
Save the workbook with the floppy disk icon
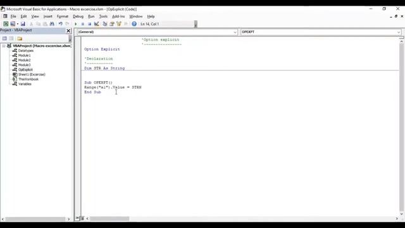[x=23, y=24]
